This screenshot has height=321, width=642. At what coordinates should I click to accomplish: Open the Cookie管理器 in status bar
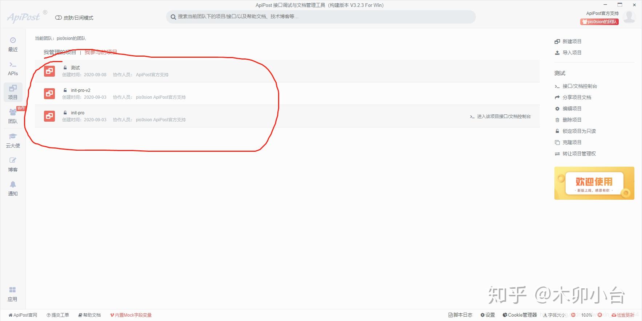[x=519, y=315]
